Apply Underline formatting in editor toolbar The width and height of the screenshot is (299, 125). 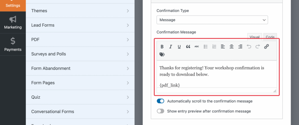click(x=179, y=46)
